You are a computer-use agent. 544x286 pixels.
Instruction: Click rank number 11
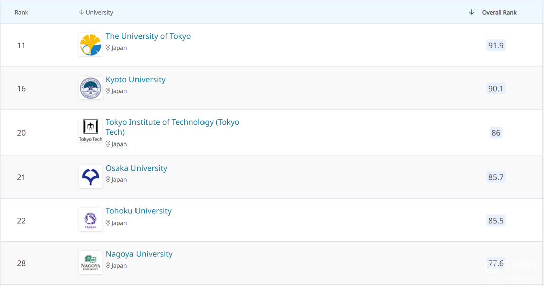tap(21, 45)
